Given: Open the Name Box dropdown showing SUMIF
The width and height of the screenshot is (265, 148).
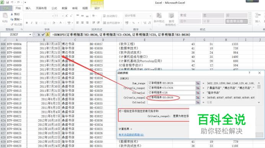Looking at the screenshot, I should click(30, 34).
